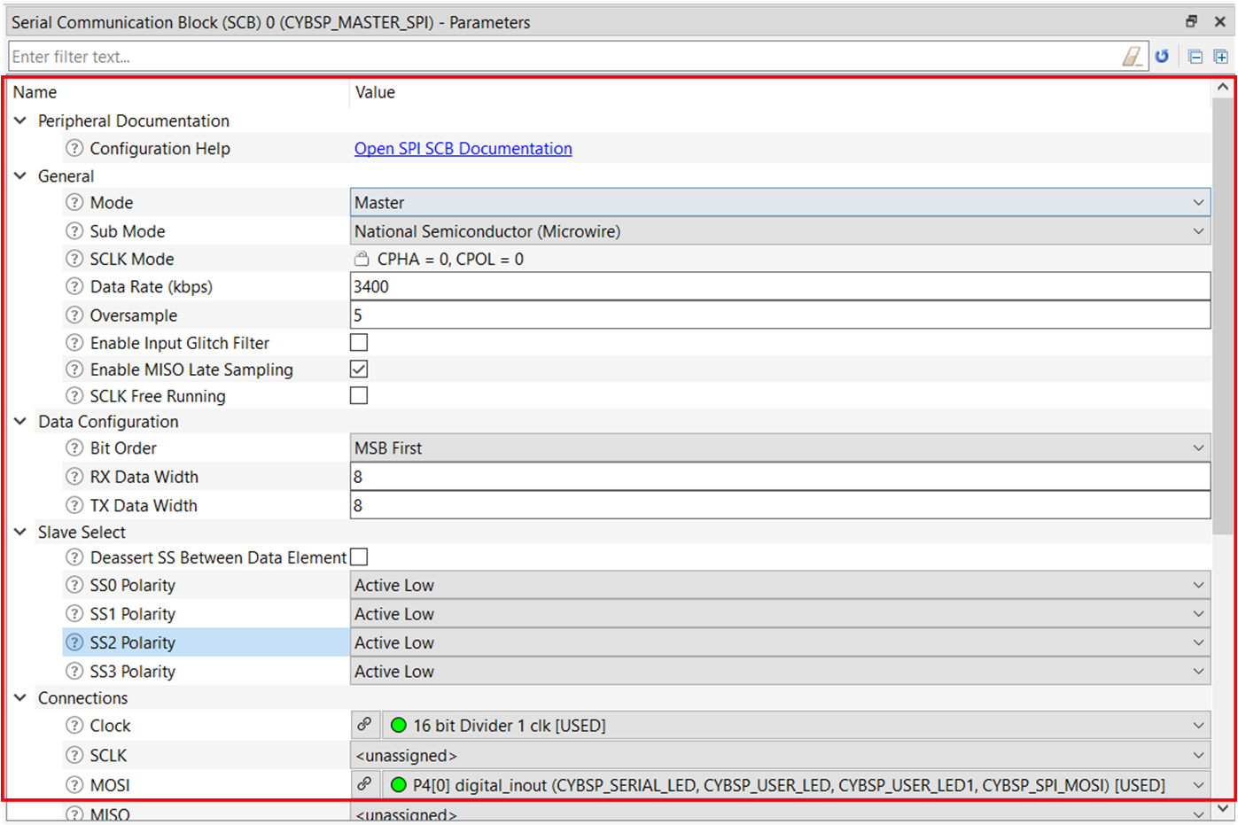
Task: Click the TX Data Width value field
Action: click(780, 505)
